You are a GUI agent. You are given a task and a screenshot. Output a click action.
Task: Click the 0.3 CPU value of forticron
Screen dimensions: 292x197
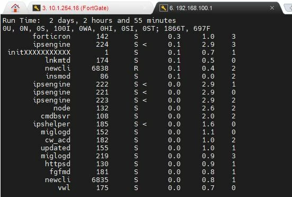click(x=174, y=37)
